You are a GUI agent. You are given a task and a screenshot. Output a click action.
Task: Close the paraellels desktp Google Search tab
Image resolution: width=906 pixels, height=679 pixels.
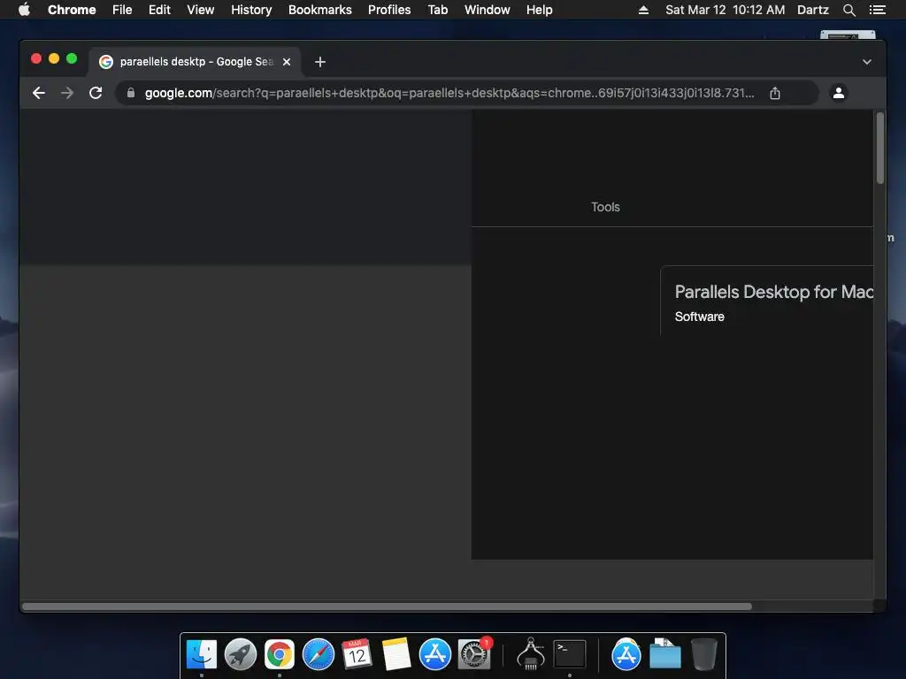point(287,62)
